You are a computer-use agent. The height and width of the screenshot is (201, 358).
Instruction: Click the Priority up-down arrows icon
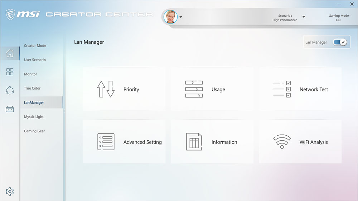pos(106,89)
